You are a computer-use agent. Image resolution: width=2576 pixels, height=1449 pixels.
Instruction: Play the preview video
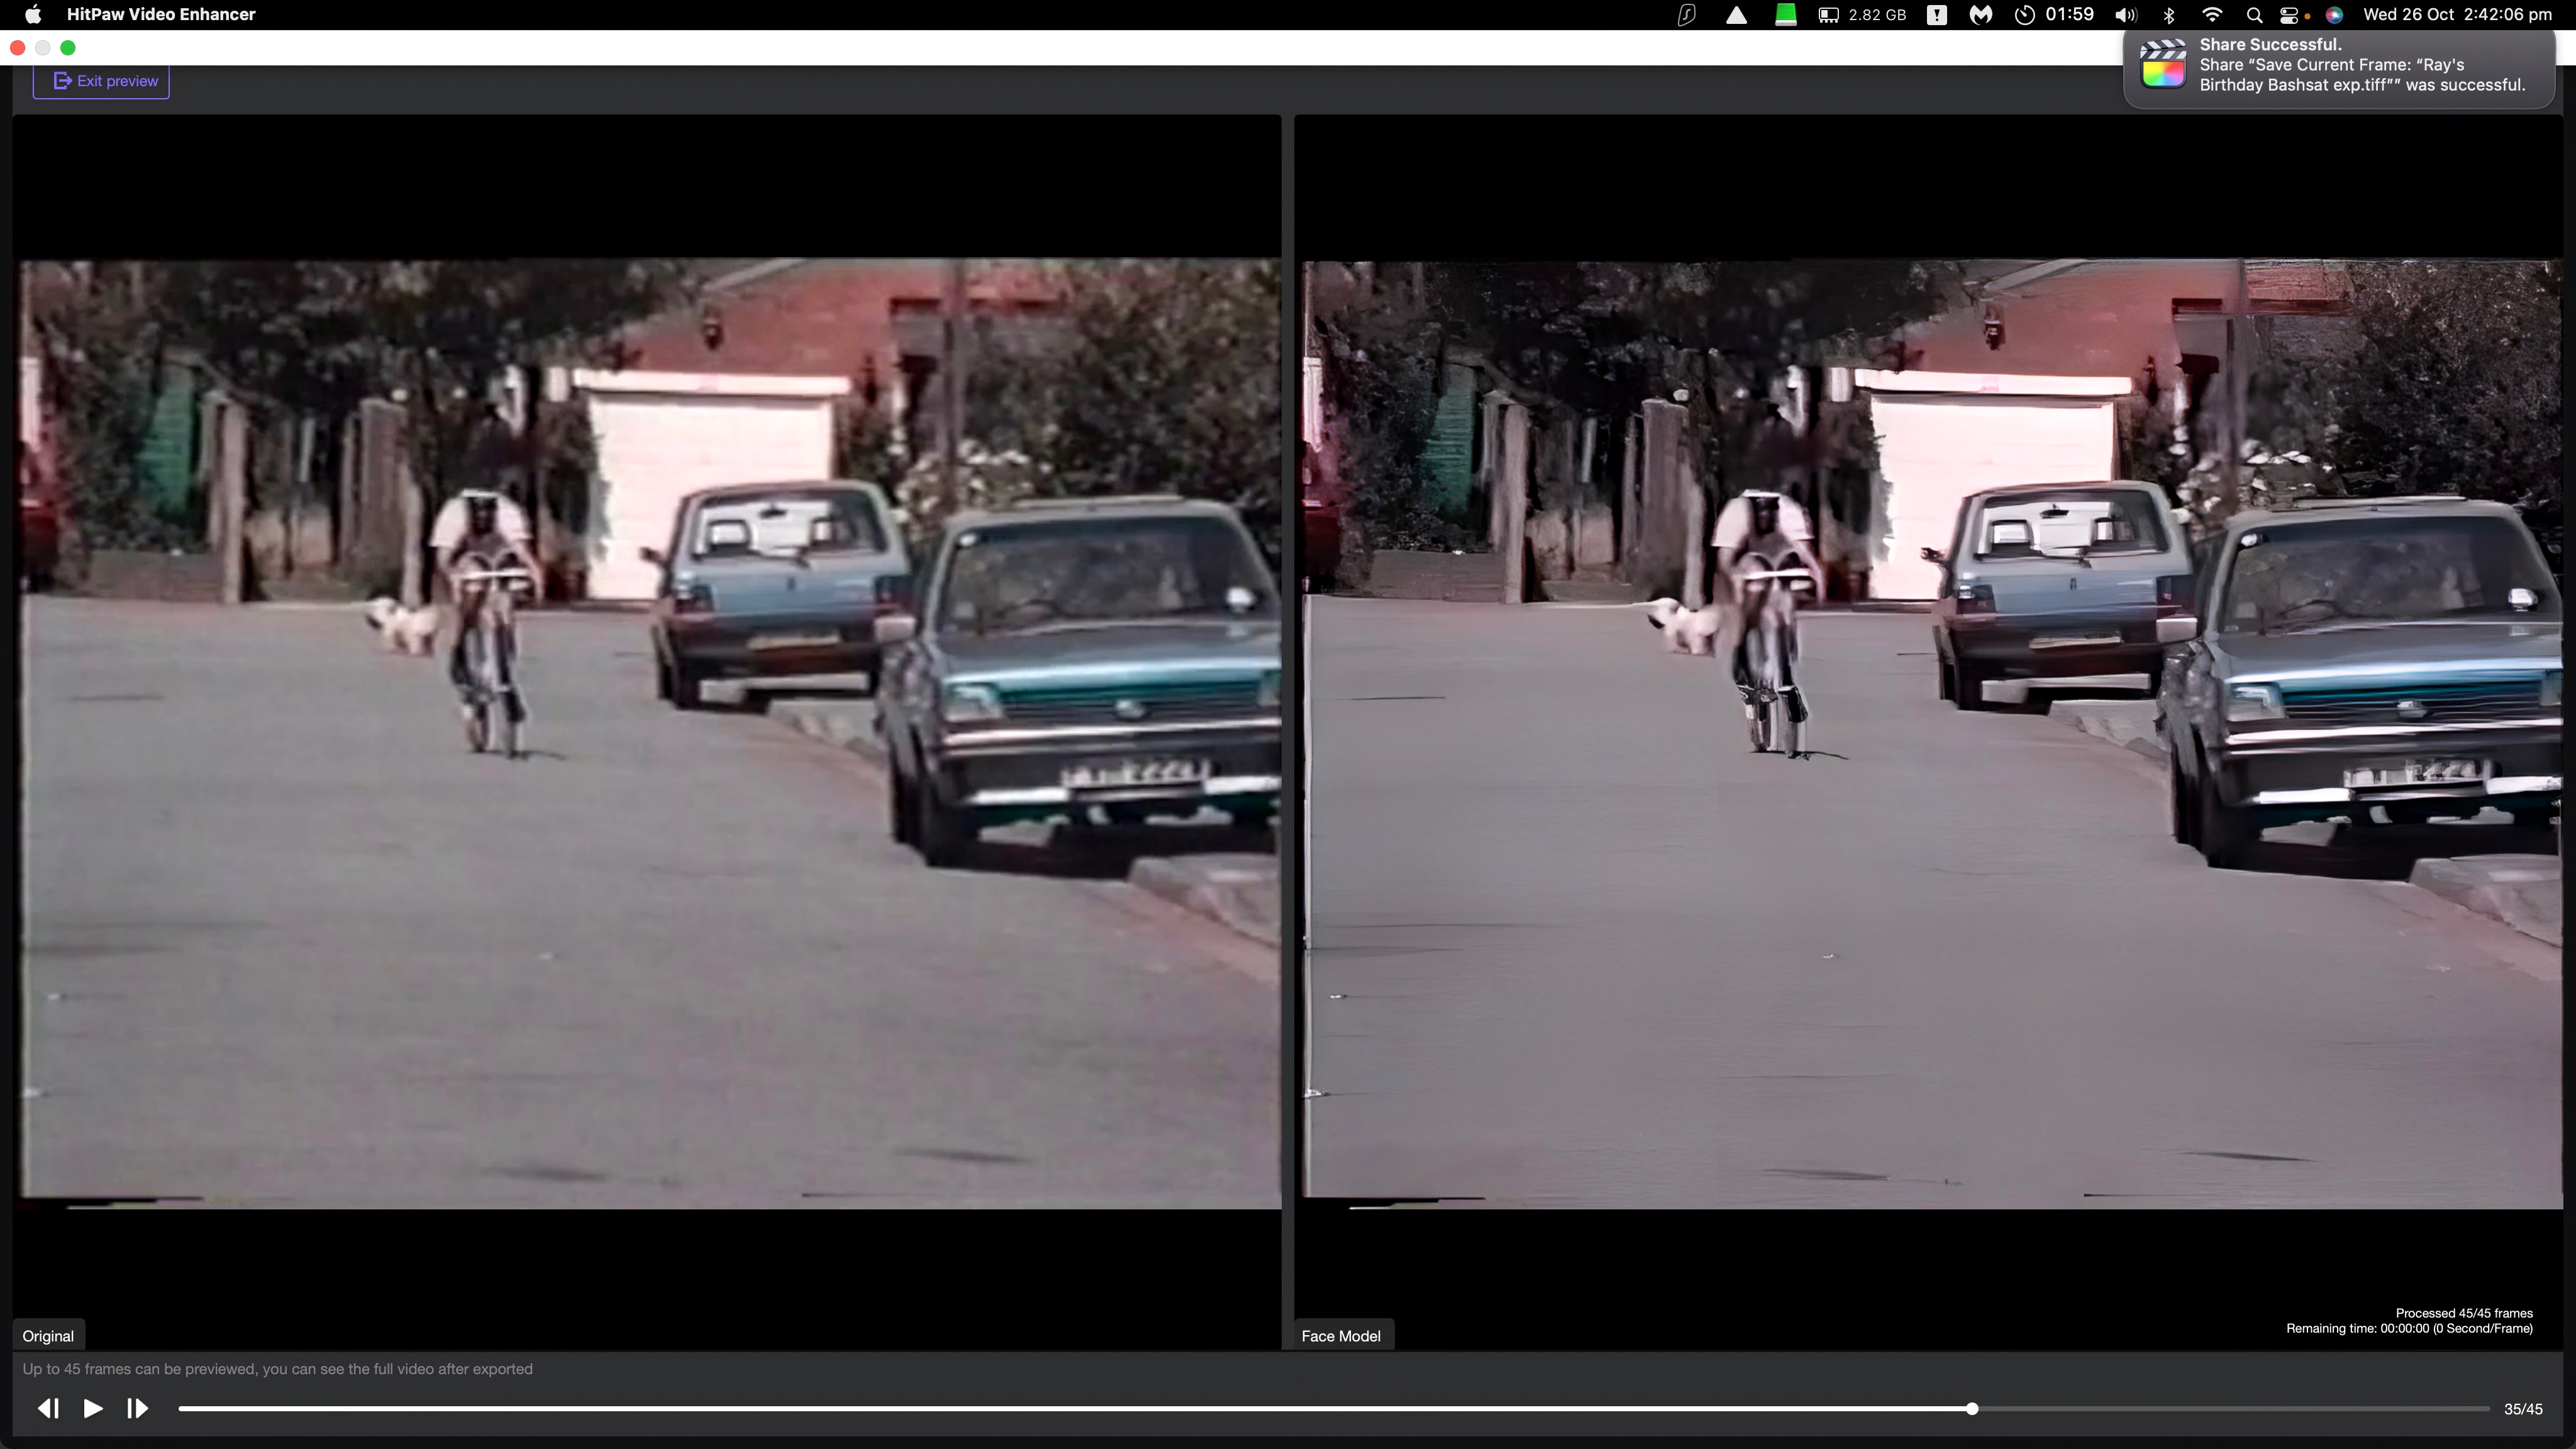pyautogui.click(x=93, y=1408)
